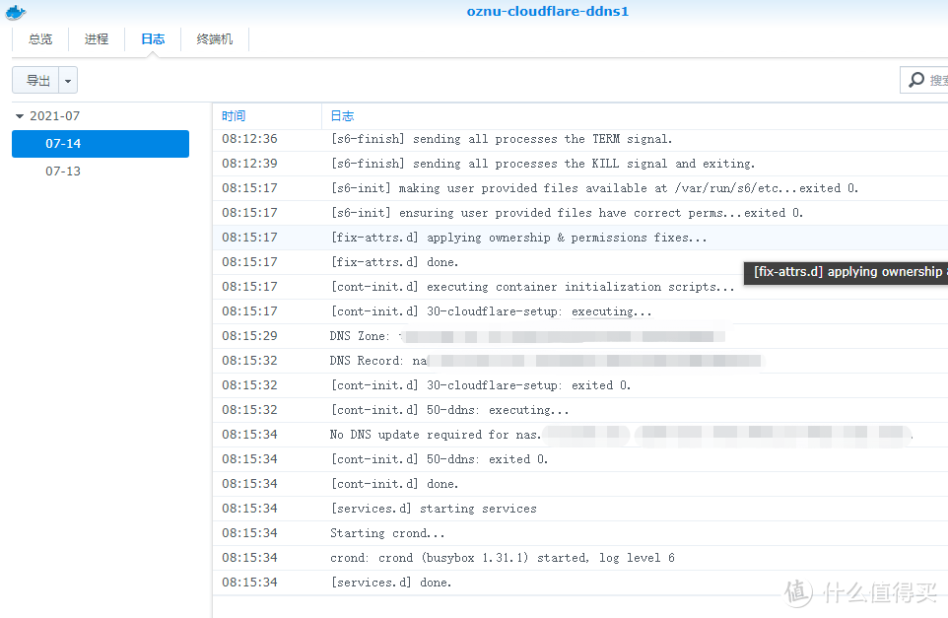
Task: Switch to the 进程 tab
Action: pyautogui.click(x=97, y=39)
